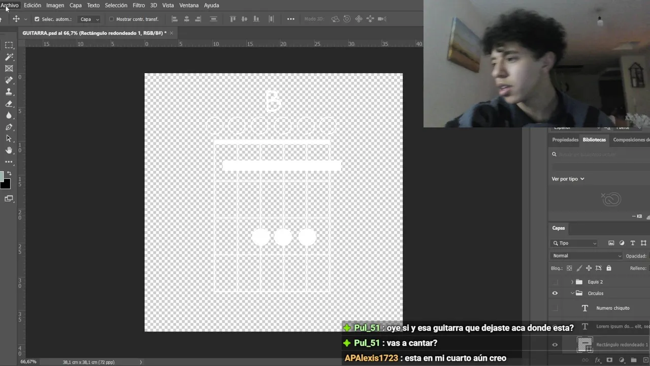Filter layers by pixel layers
650x366 pixels.
[611, 243]
